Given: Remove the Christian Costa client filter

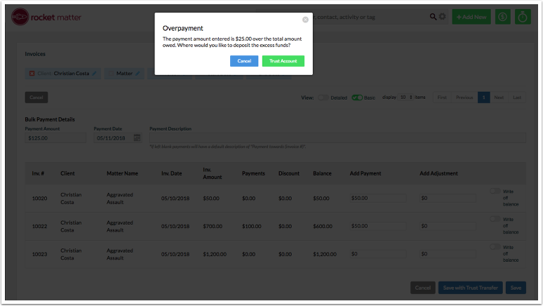Looking at the screenshot, I should point(32,74).
